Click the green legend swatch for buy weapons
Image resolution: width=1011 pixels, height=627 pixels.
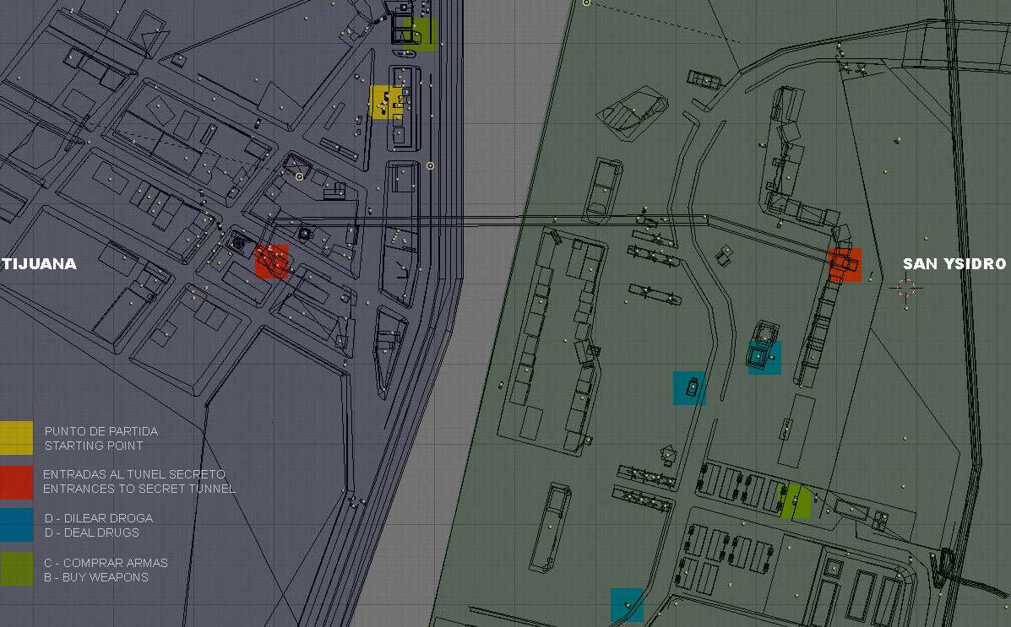point(17,569)
